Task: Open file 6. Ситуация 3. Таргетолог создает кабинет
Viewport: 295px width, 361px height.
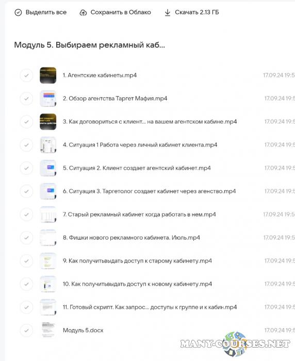Action: pyautogui.click(x=149, y=191)
